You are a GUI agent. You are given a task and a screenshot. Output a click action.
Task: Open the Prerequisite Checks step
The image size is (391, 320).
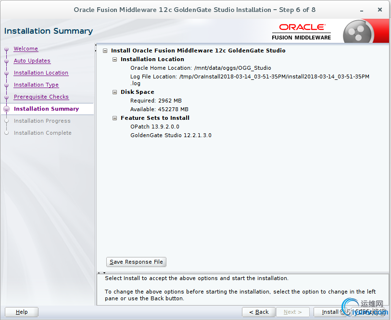(x=41, y=97)
